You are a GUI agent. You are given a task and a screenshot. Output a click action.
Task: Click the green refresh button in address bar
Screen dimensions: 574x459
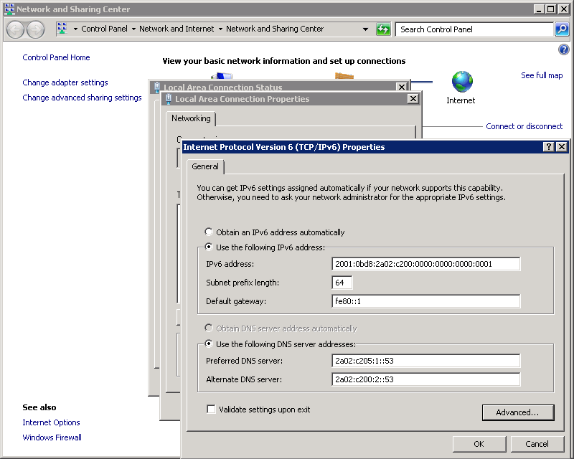point(383,29)
